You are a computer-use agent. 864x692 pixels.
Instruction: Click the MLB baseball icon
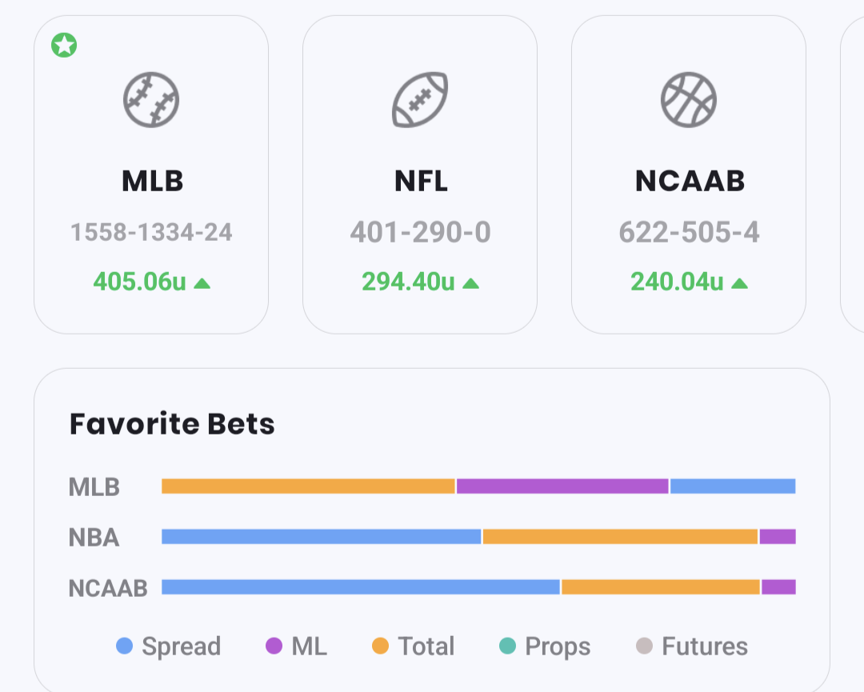(x=151, y=101)
